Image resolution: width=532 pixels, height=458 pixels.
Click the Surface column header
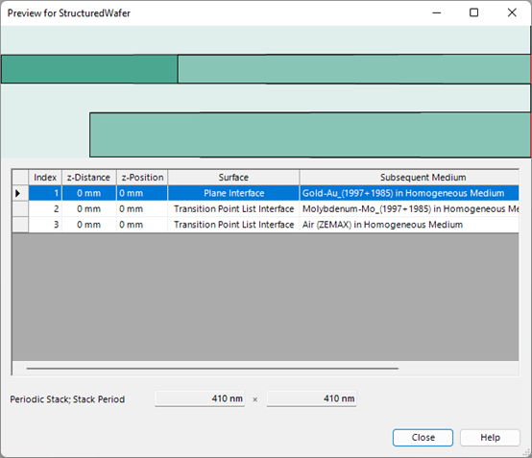(233, 178)
